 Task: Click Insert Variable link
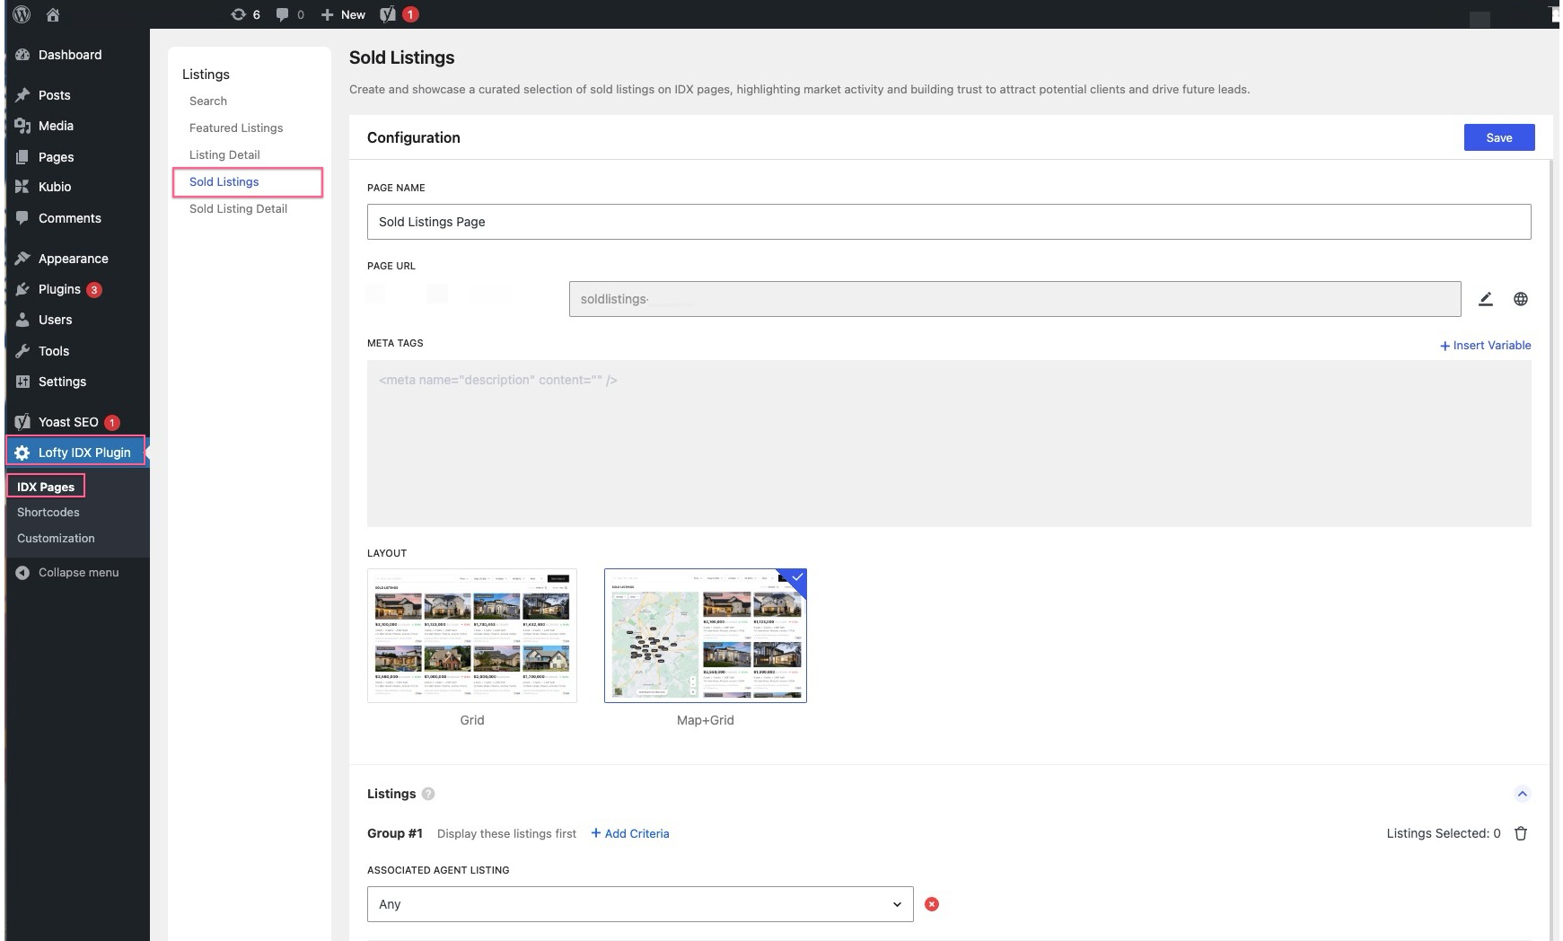tap(1486, 345)
